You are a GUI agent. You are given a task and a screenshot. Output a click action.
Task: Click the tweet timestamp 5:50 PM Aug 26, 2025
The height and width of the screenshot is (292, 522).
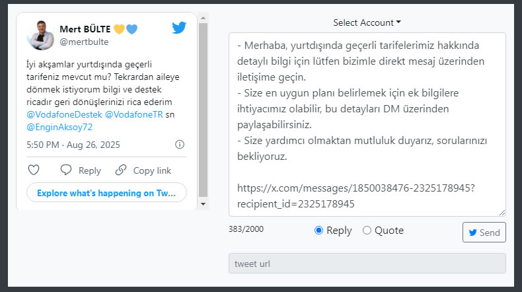click(x=73, y=145)
